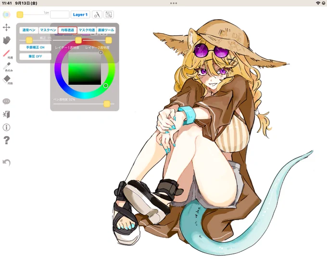Click the empty field beside Layer 1
The height and width of the screenshot is (261, 327).
60,14
